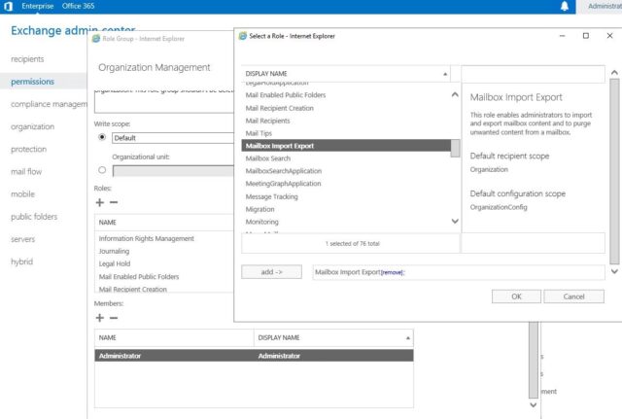Viewport: 622px width, 419px height.
Task: Switch to the Enterprise tab
Action: point(37,6)
